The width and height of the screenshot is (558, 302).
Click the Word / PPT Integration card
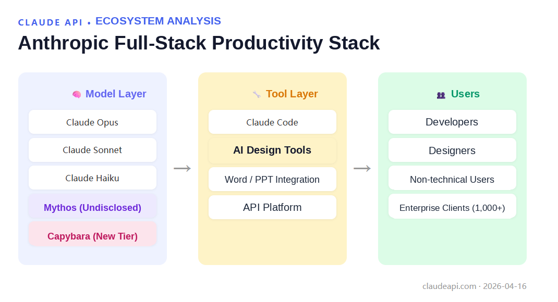coord(272,179)
